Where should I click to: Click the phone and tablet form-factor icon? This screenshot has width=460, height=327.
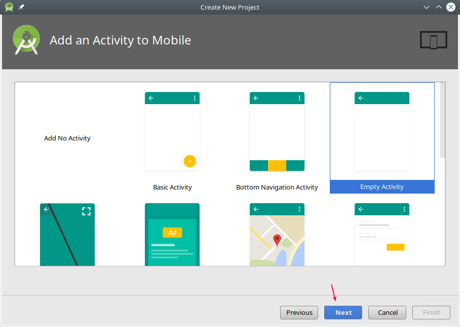(433, 40)
